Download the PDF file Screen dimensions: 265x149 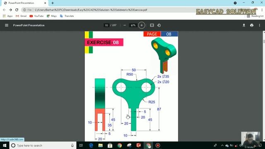point(244,25)
